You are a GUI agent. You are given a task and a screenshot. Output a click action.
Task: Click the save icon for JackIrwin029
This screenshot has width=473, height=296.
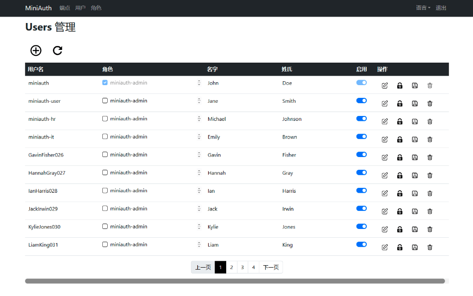coord(415,211)
